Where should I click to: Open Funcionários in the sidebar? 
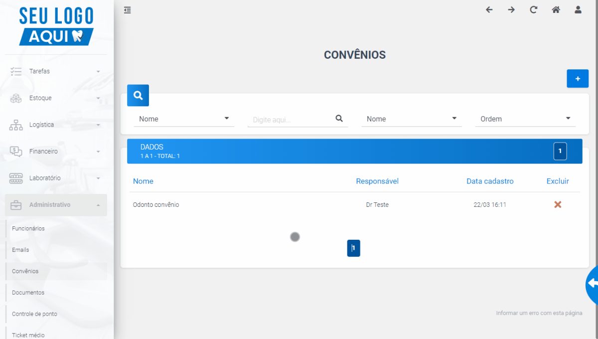(28, 228)
